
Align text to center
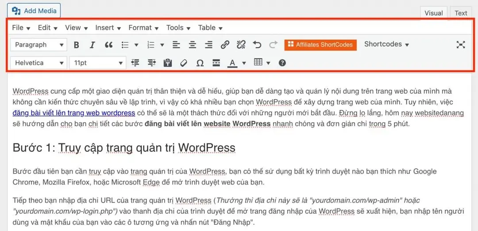coord(193,45)
